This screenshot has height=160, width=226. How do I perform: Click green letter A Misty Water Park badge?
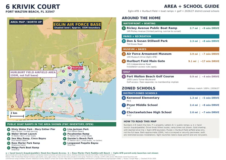tap(9, 129)
